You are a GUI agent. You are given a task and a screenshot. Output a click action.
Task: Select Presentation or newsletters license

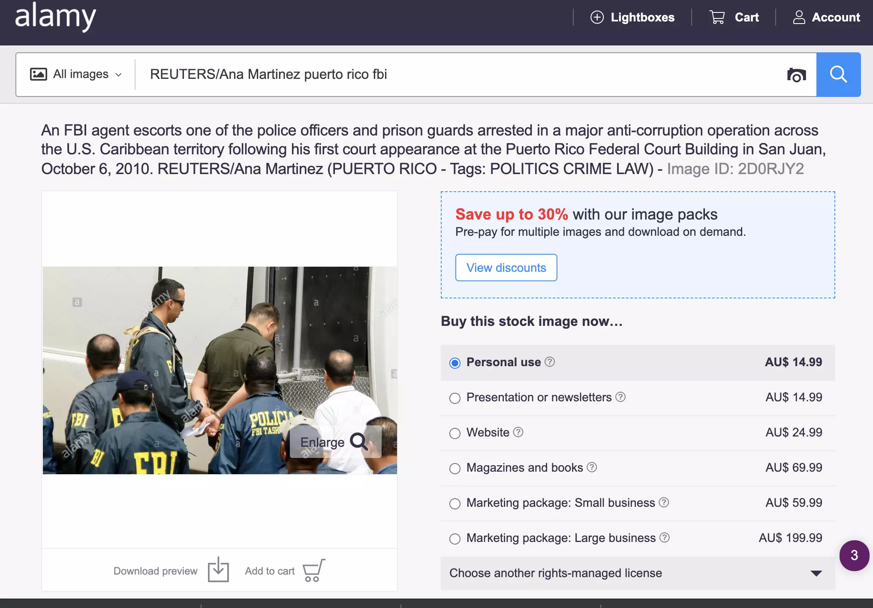(455, 398)
